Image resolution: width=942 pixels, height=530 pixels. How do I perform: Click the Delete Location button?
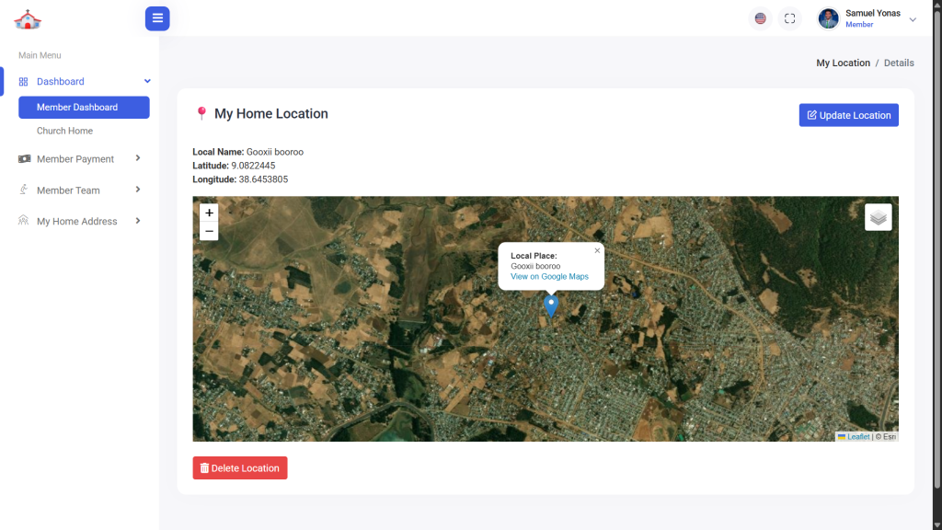[x=240, y=468]
